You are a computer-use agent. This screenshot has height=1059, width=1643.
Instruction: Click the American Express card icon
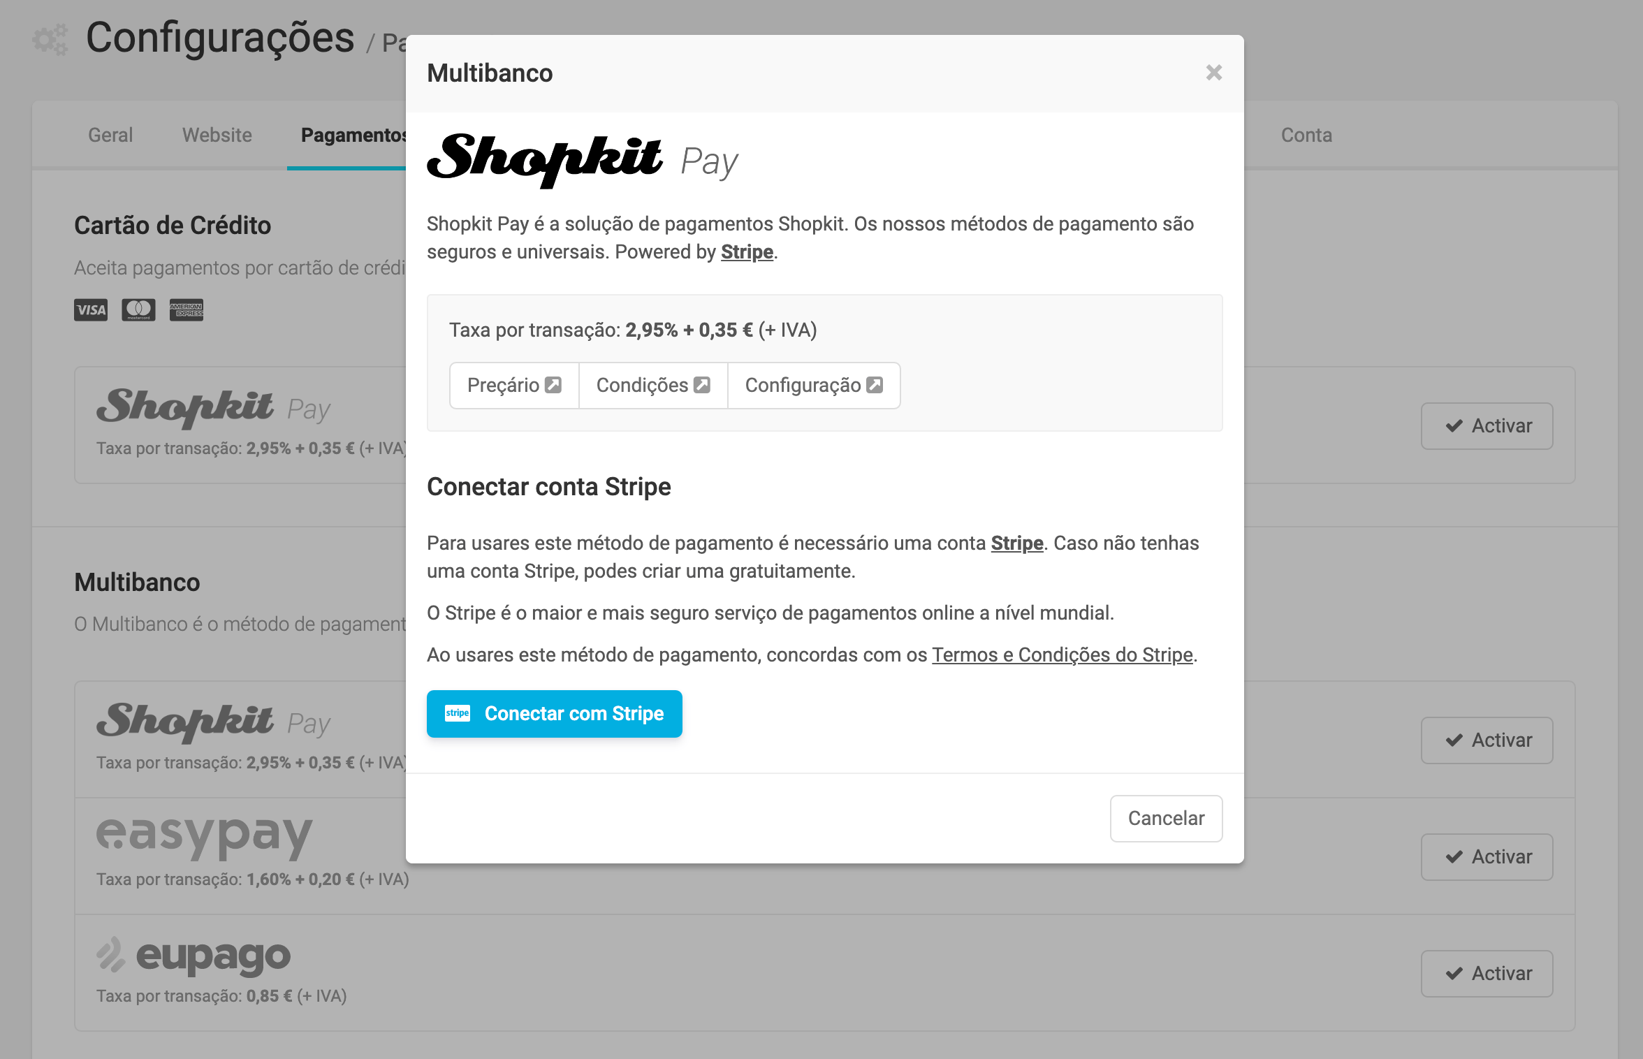[x=187, y=309]
